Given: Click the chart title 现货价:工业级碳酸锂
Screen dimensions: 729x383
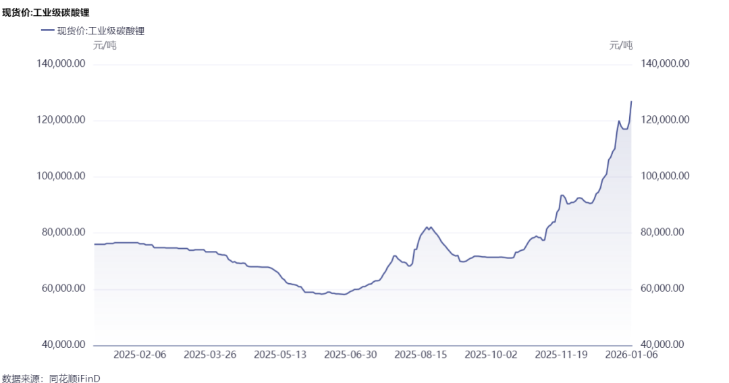Looking at the screenshot, I should (x=46, y=13).
